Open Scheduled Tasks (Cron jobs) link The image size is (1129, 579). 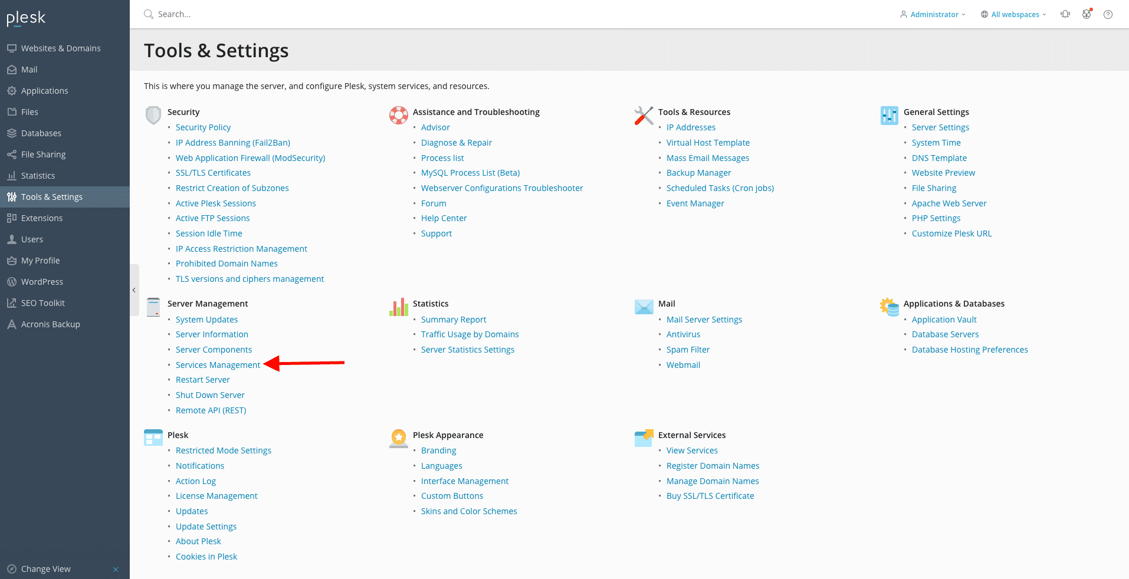[720, 188]
